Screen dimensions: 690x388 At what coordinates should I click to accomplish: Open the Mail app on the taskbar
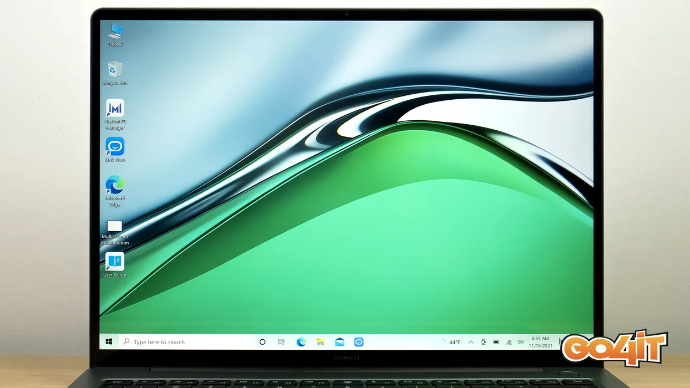[339, 342]
